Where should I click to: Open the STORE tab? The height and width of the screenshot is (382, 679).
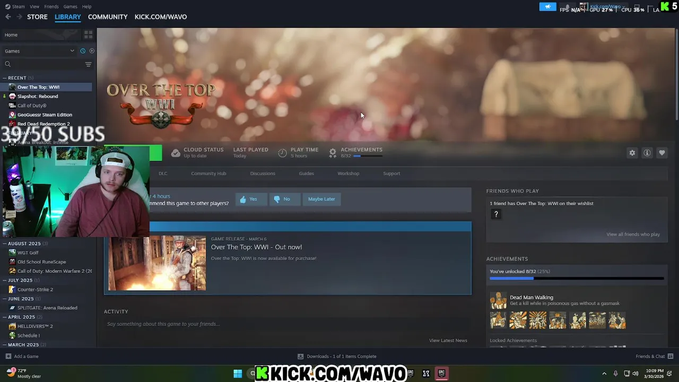[x=37, y=17]
